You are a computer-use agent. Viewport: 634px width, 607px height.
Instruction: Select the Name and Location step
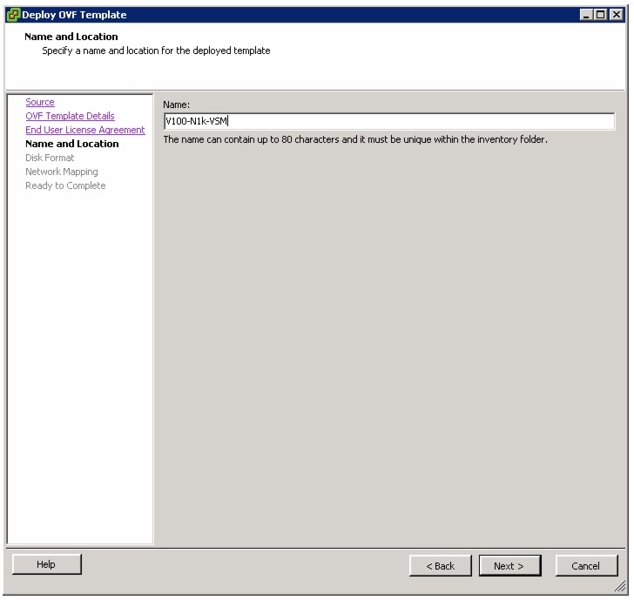pyautogui.click(x=72, y=144)
